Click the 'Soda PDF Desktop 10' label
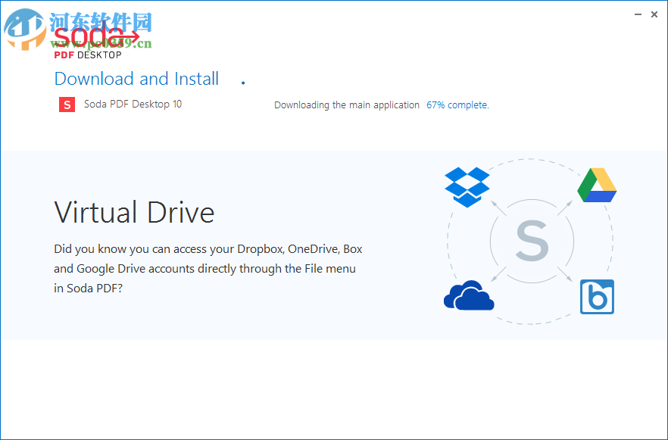Viewport: 668px width, 440px height. click(x=133, y=104)
